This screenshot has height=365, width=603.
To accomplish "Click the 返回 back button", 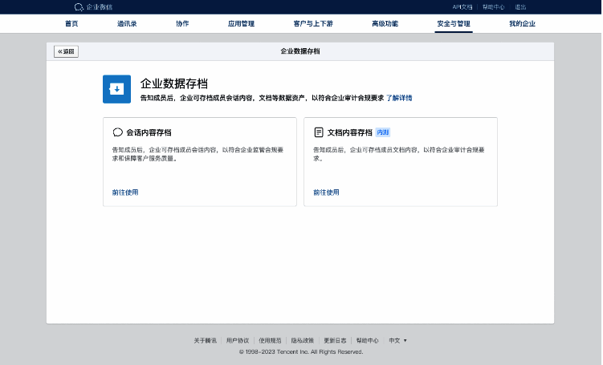I will pos(66,51).
